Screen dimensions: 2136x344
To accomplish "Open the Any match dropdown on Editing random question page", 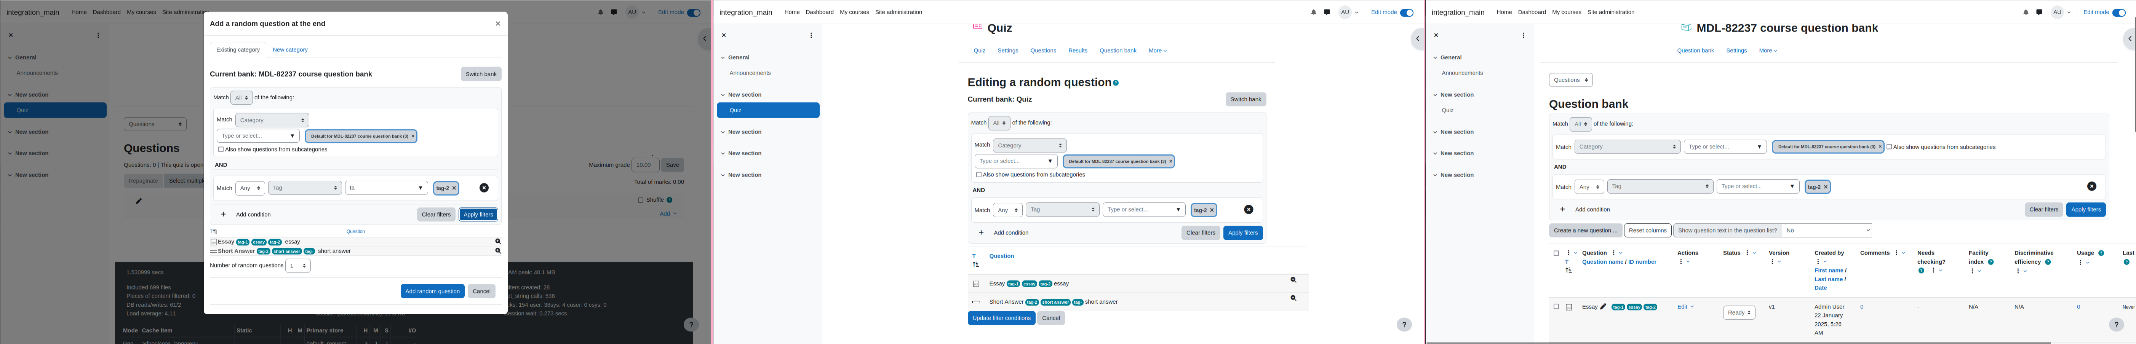I will (x=1007, y=210).
